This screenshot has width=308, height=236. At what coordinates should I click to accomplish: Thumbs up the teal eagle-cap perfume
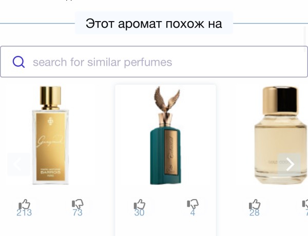pos(140,204)
